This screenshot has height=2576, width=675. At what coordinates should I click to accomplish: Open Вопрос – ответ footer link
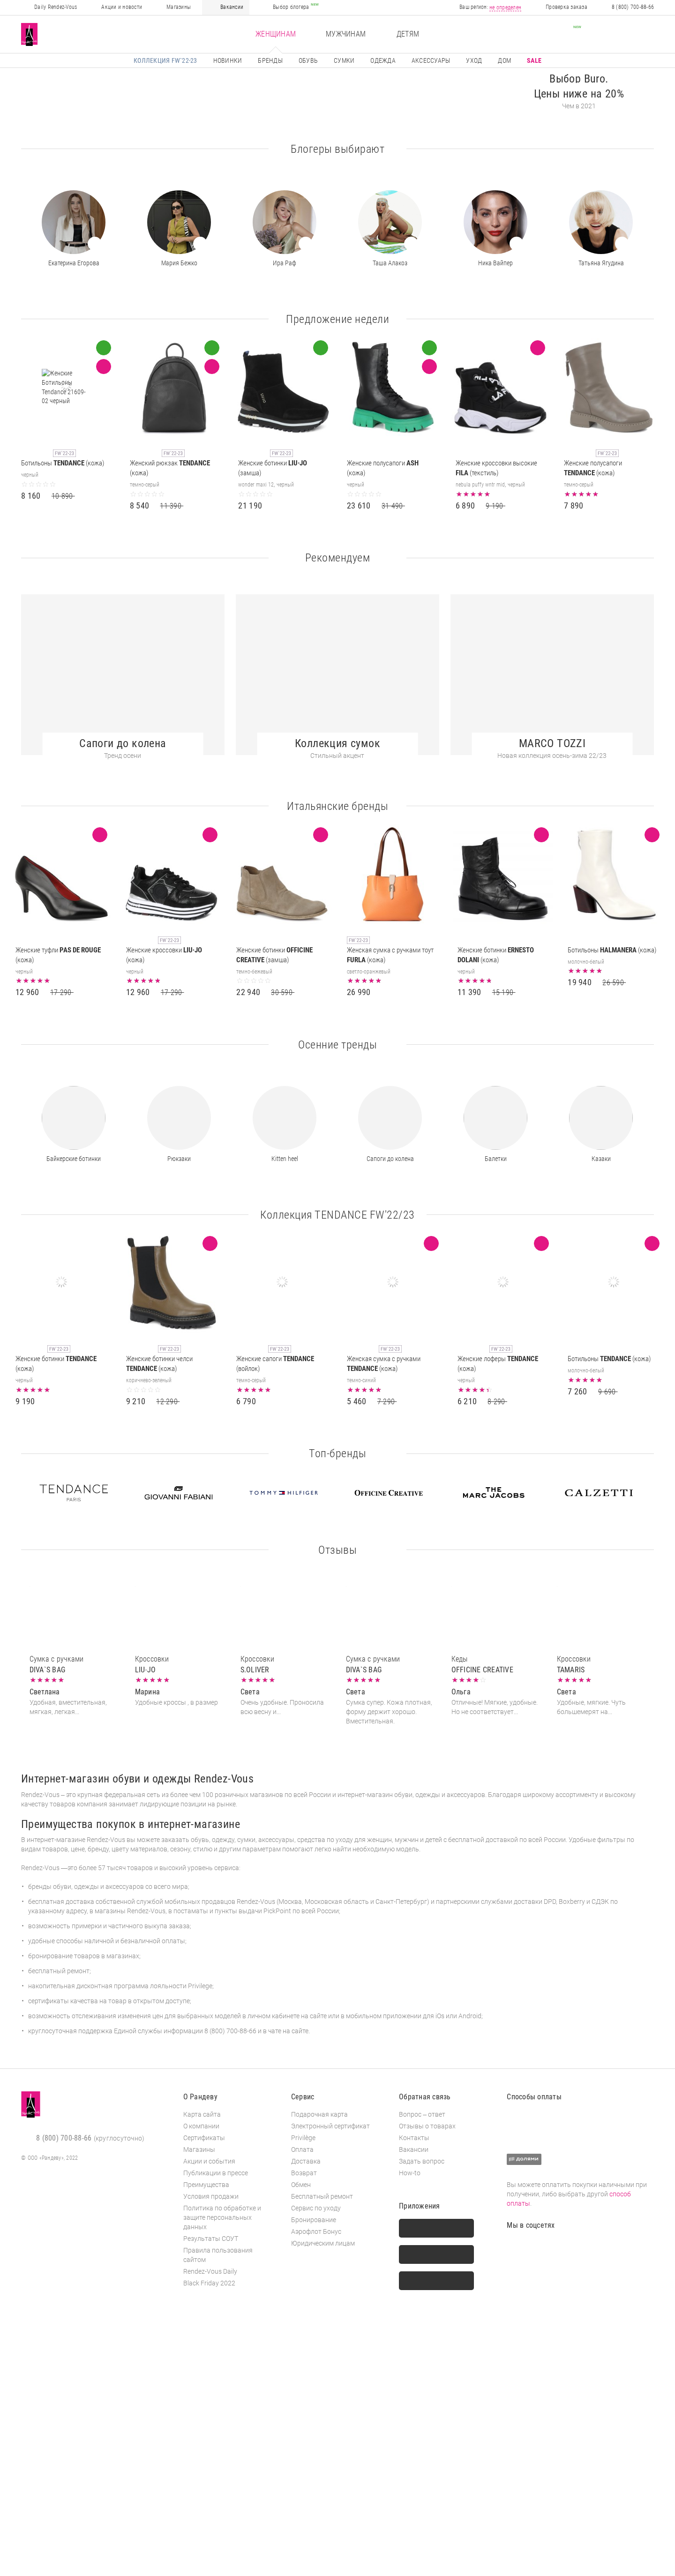coord(422,2114)
